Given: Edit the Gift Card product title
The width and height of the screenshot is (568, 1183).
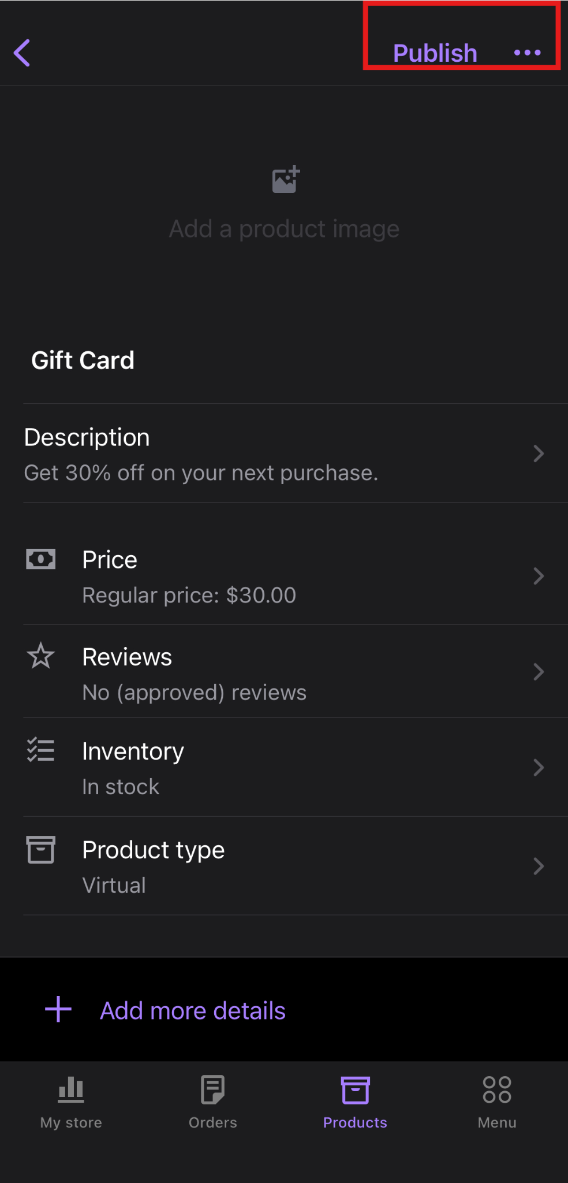Looking at the screenshot, I should click(83, 360).
